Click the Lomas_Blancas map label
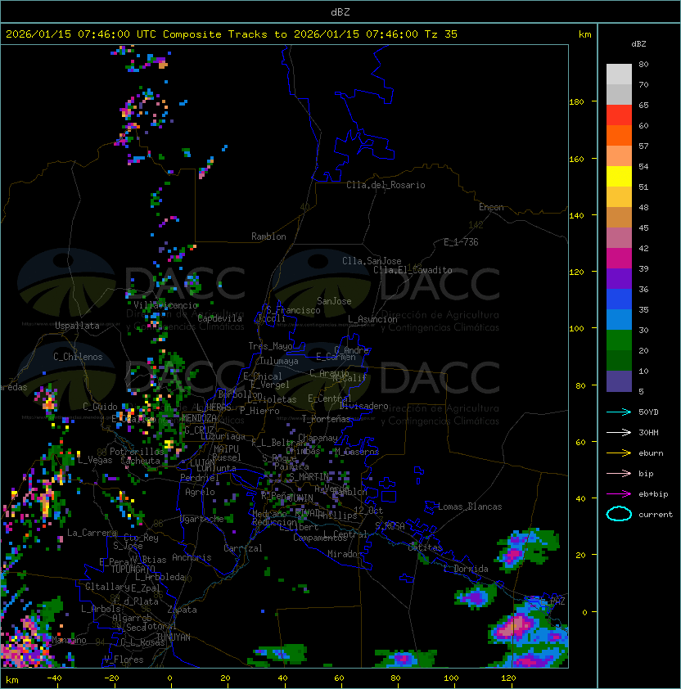Screen dimensions: 681x689 [470, 507]
